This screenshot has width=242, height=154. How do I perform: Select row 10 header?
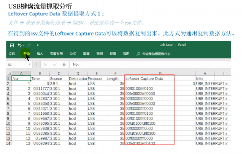[9, 123]
